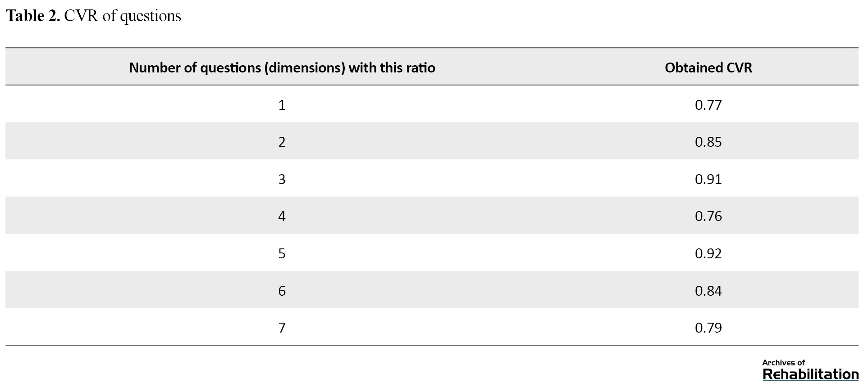Select question number 6 cell
This screenshot has height=392, width=868.
pyautogui.click(x=282, y=291)
